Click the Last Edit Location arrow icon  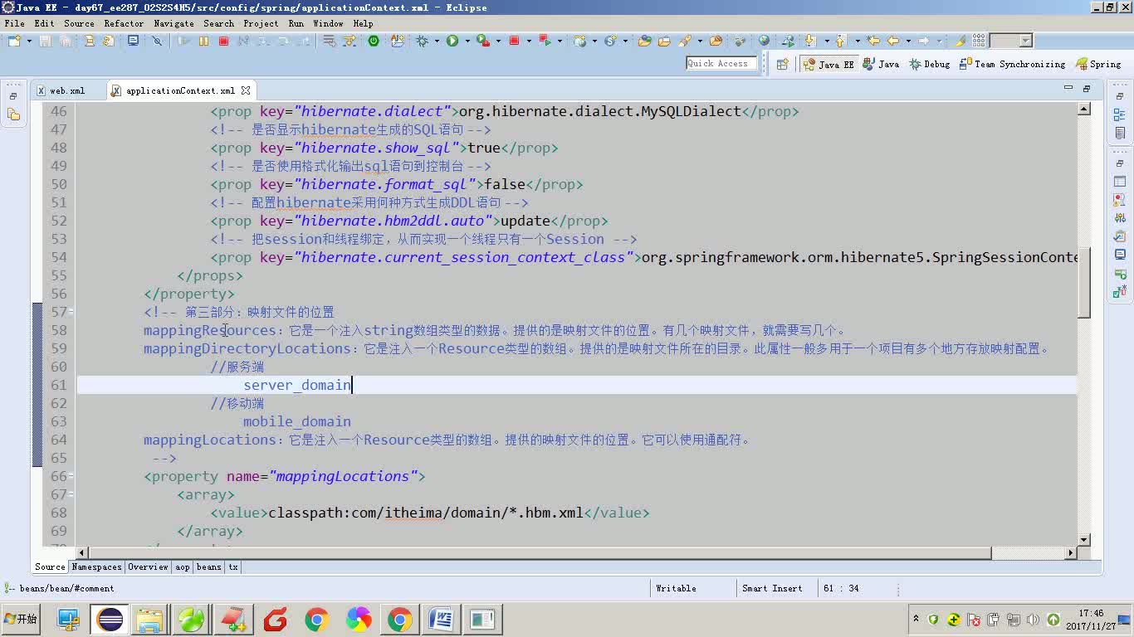click(x=873, y=41)
